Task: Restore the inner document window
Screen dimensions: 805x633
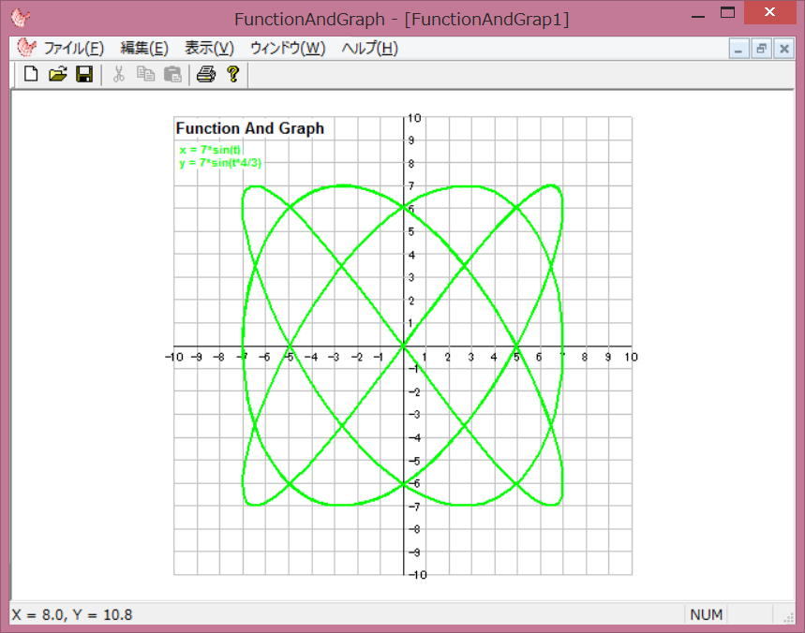Action: (761, 50)
